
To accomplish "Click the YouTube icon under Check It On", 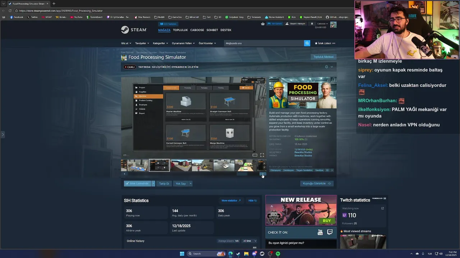I will click(320, 233).
